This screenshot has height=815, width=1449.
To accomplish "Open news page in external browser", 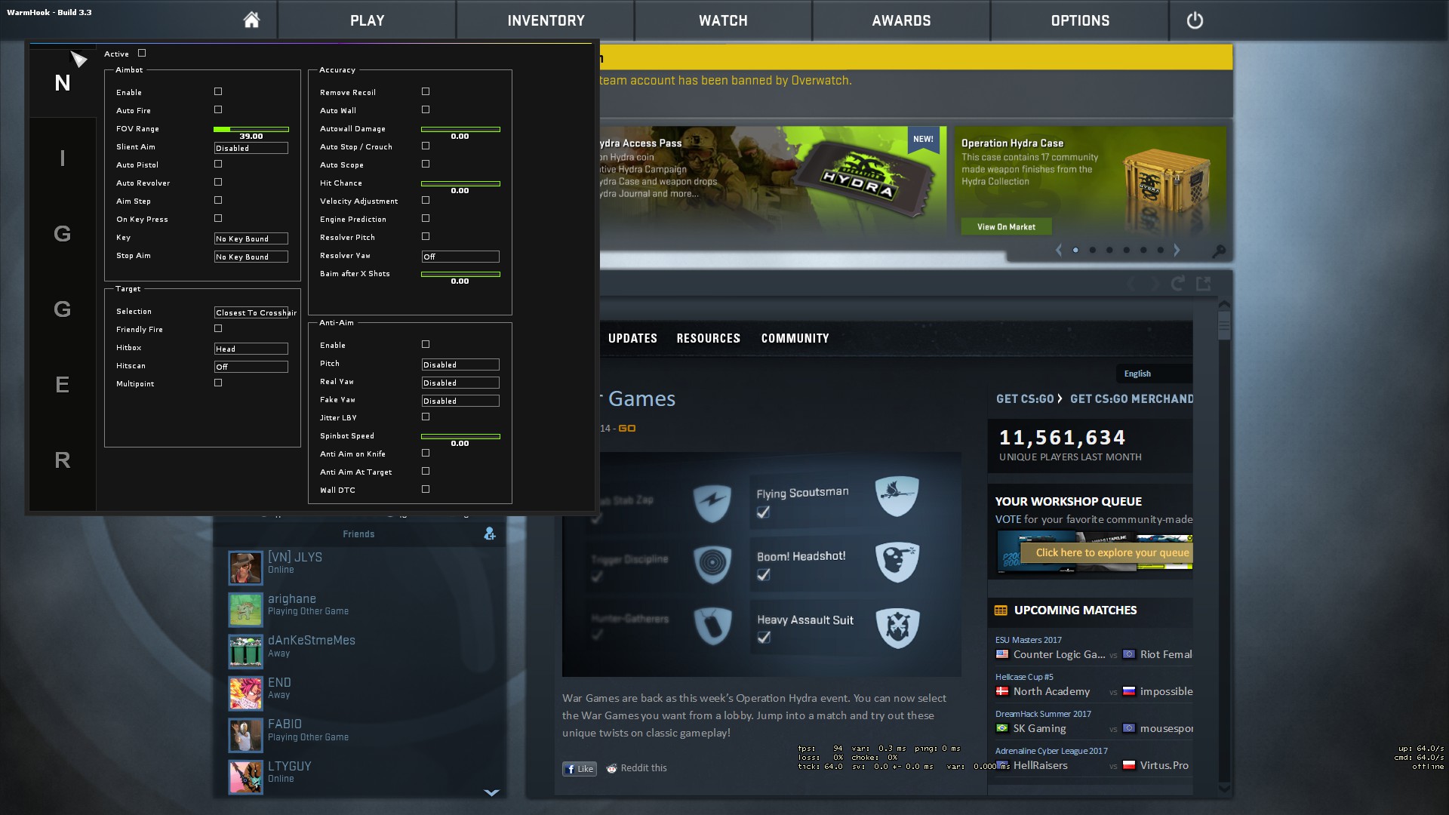I will point(1203,284).
